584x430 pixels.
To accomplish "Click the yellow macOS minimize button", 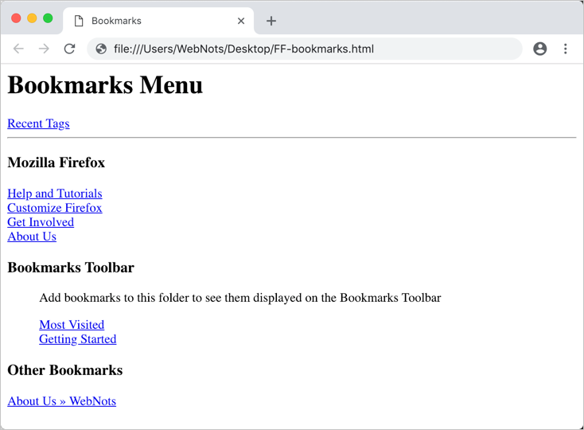I will tap(32, 18).
